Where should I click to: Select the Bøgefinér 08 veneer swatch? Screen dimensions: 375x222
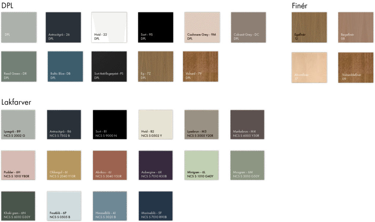click(x=356, y=27)
